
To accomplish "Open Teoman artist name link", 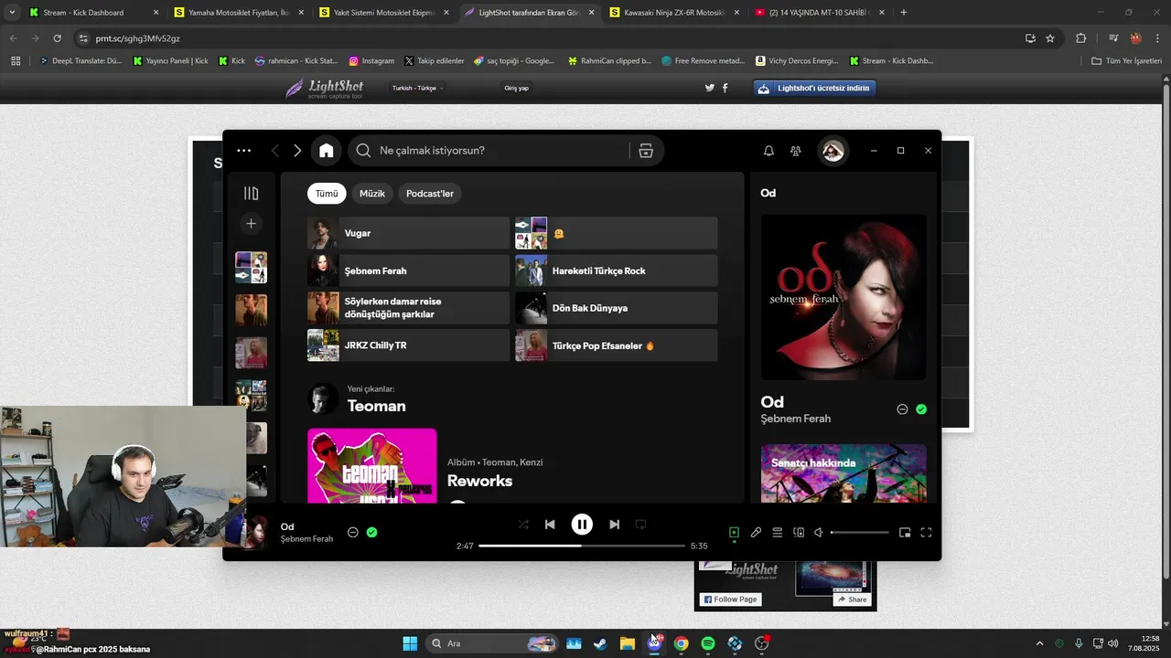I will (376, 406).
